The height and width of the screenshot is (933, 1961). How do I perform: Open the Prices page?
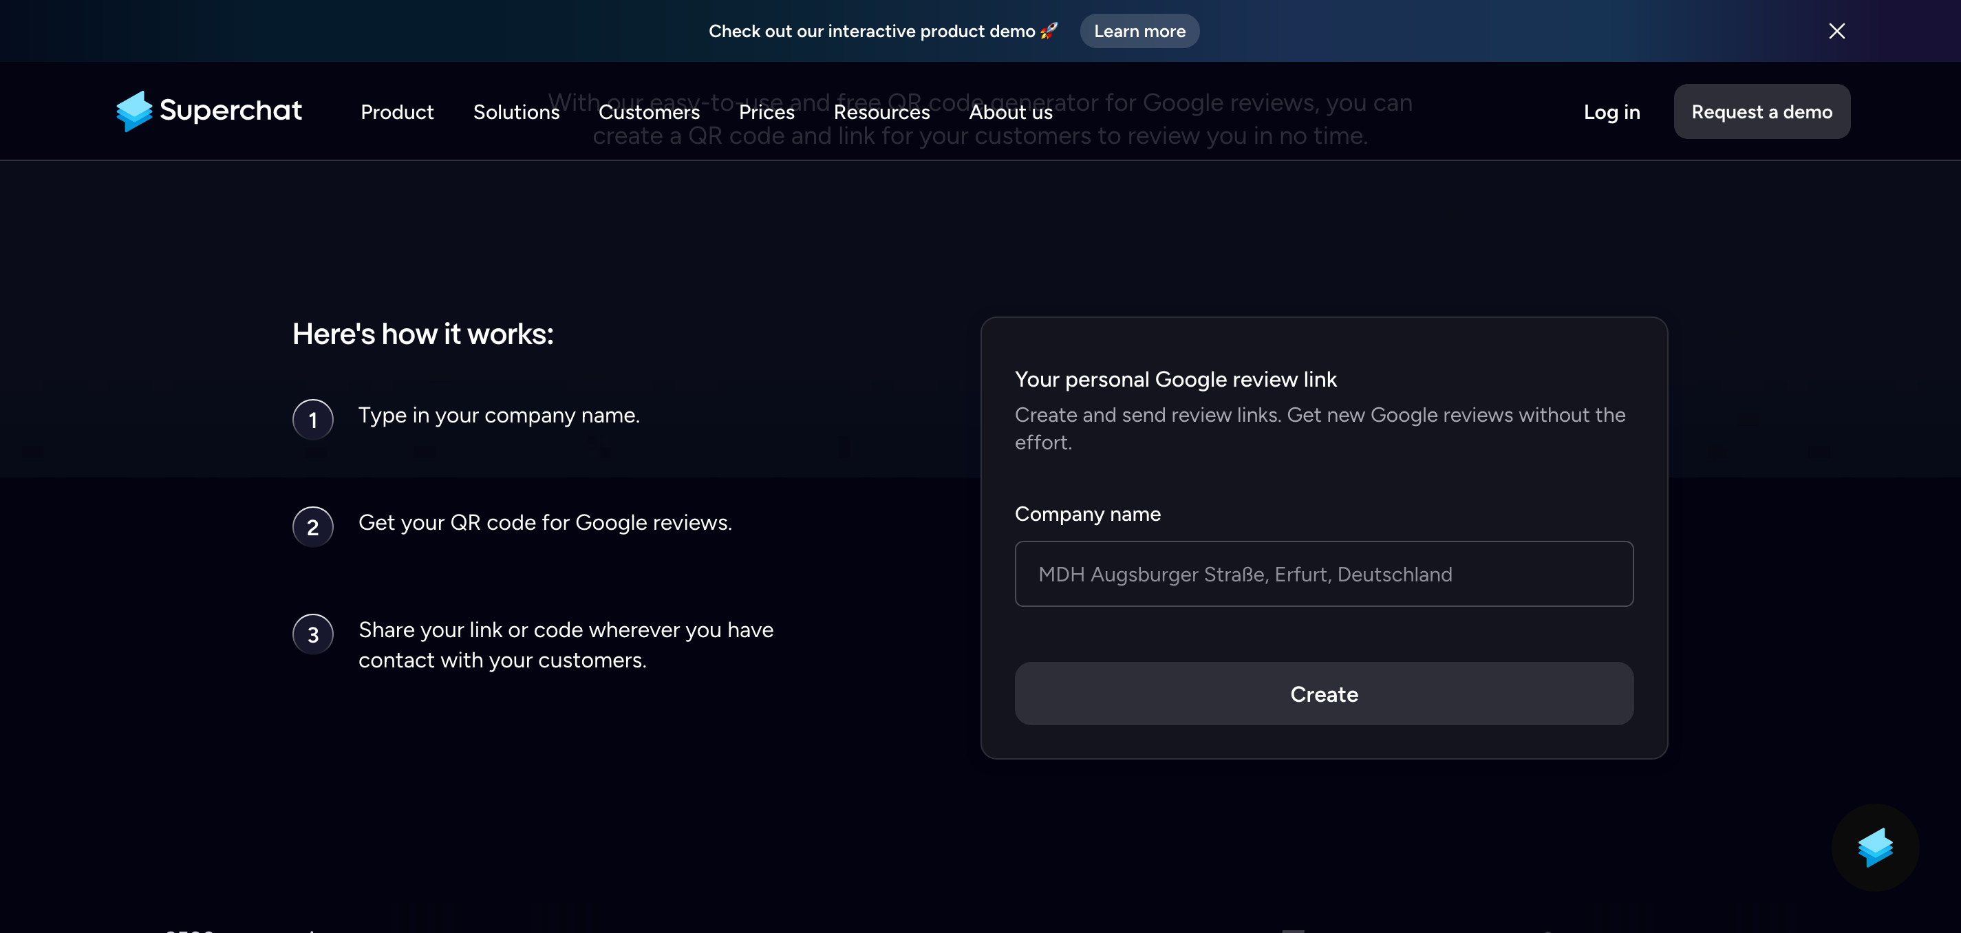coord(767,112)
